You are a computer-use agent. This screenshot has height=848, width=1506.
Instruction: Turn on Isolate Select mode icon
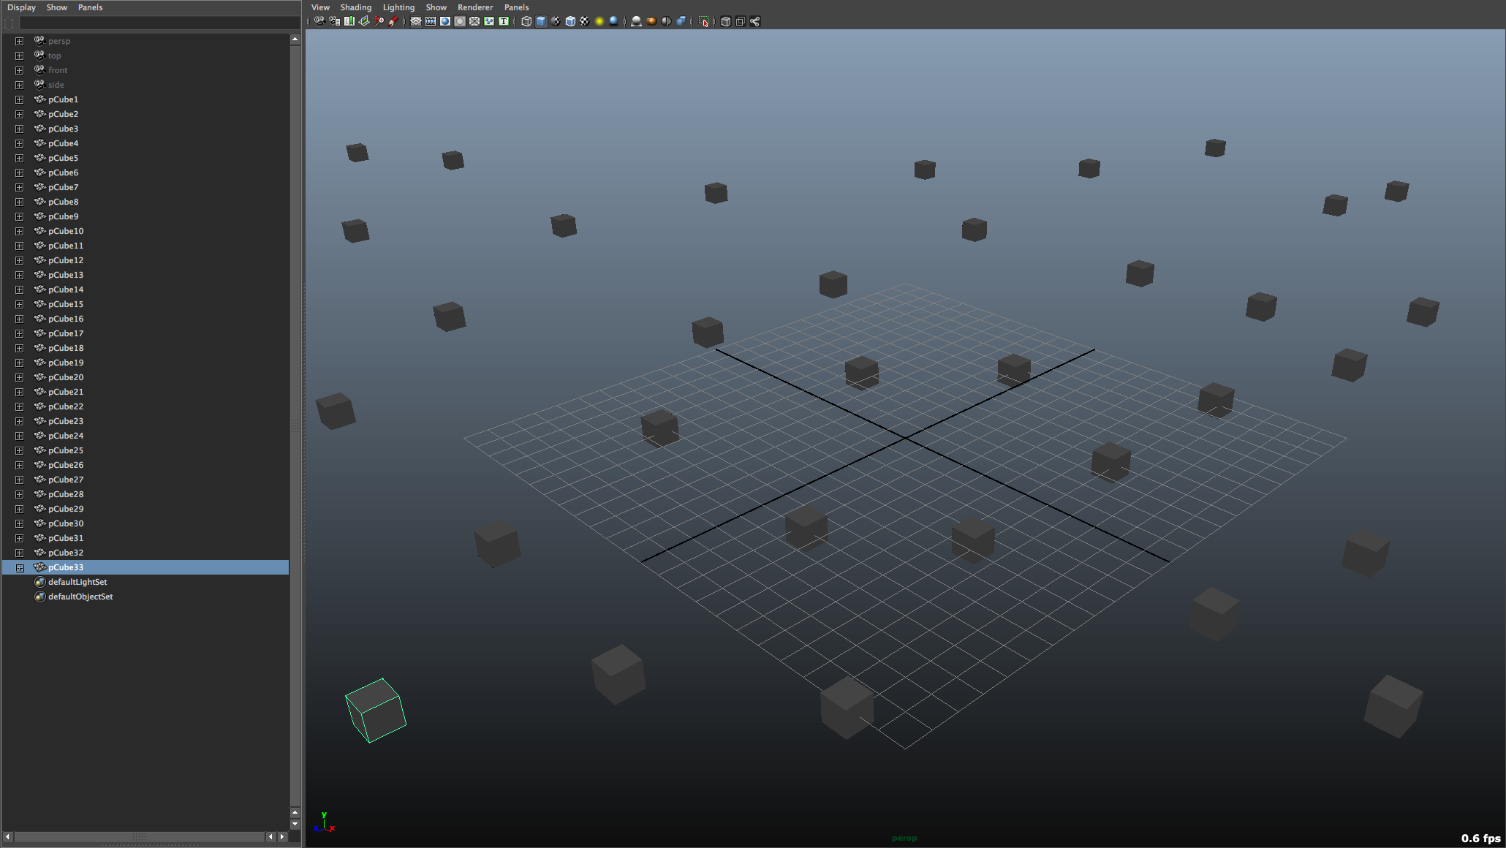[x=703, y=21]
